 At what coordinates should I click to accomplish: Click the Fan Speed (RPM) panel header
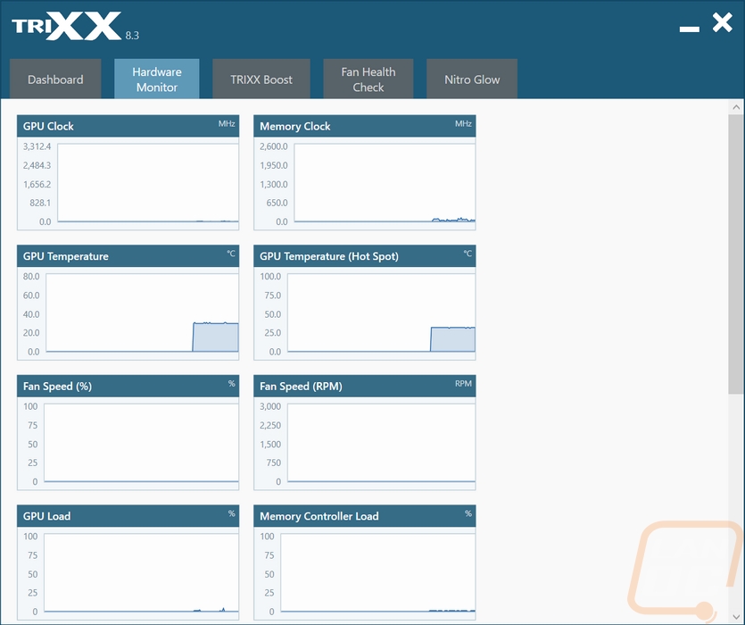[x=364, y=386]
